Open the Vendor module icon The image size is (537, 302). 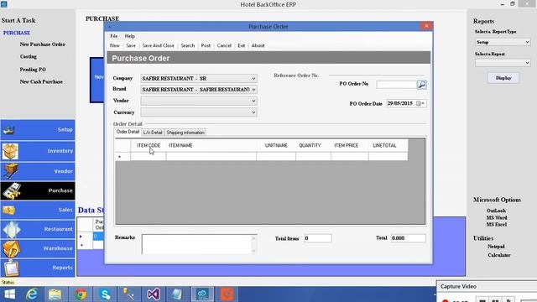pos(10,171)
